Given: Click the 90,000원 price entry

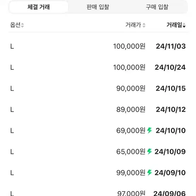Looking at the screenshot, I should click(x=131, y=88).
